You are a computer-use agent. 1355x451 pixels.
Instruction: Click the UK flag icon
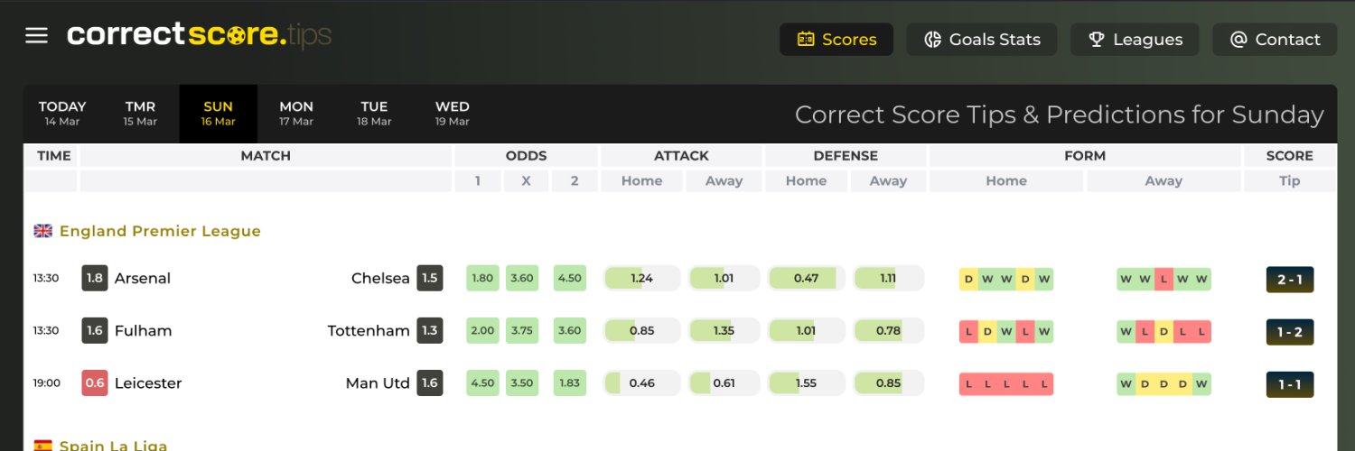42,231
